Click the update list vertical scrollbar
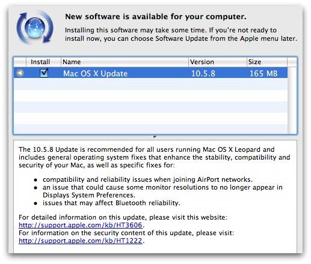This screenshot has width=311, height=264. pos(292,100)
